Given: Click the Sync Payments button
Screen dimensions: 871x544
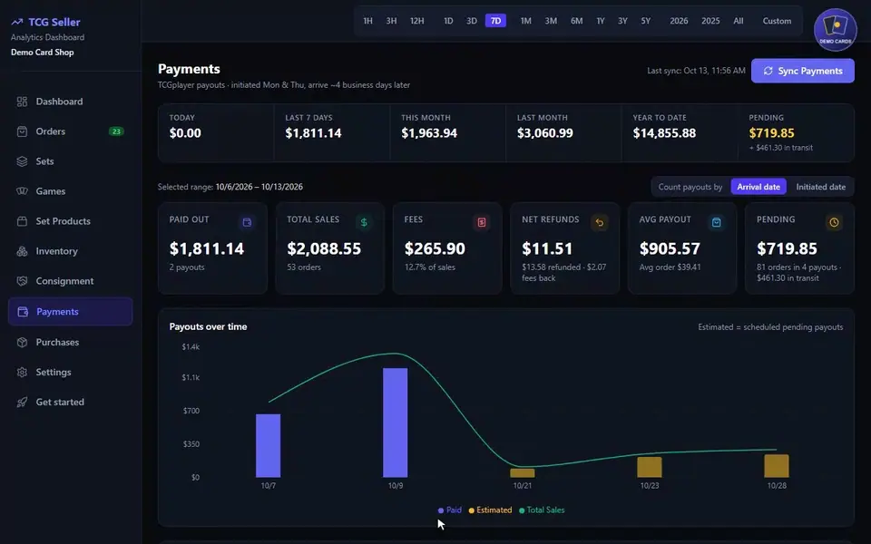Looking at the screenshot, I should [803, 71].
